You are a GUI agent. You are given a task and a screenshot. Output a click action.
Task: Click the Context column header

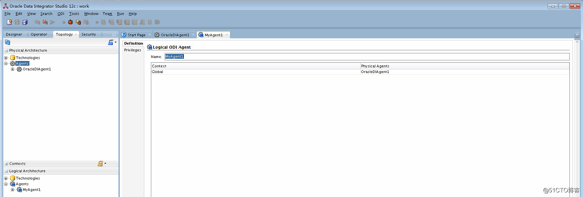[255, 66]
